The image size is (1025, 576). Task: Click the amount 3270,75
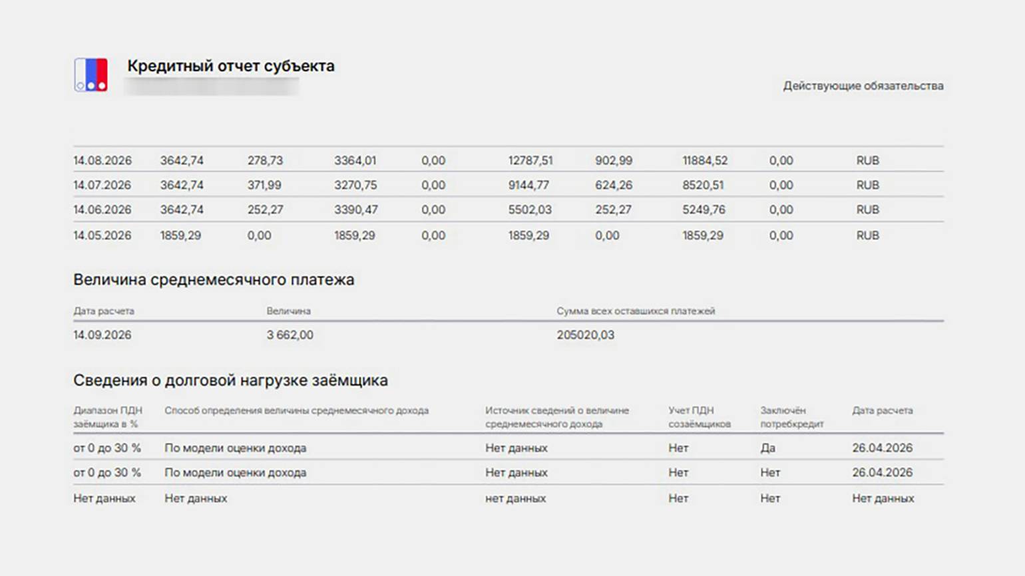tap(355, 185)
